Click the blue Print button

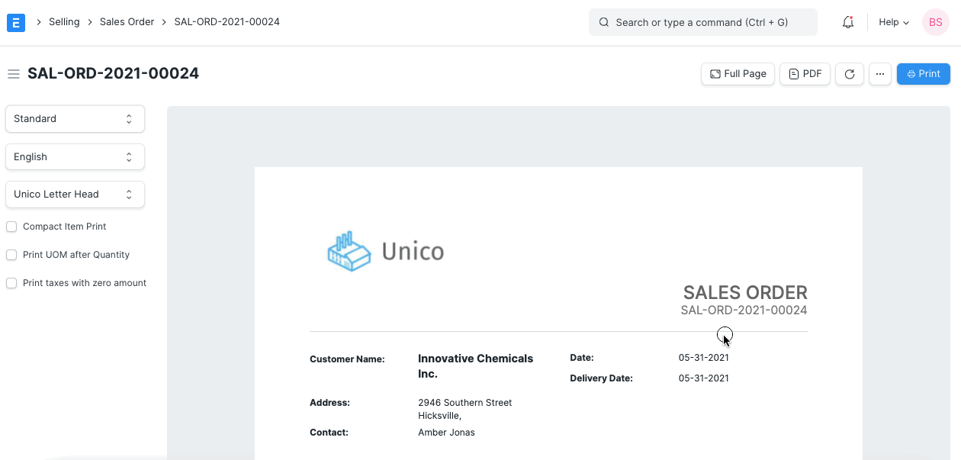click(x=923, y=74)
